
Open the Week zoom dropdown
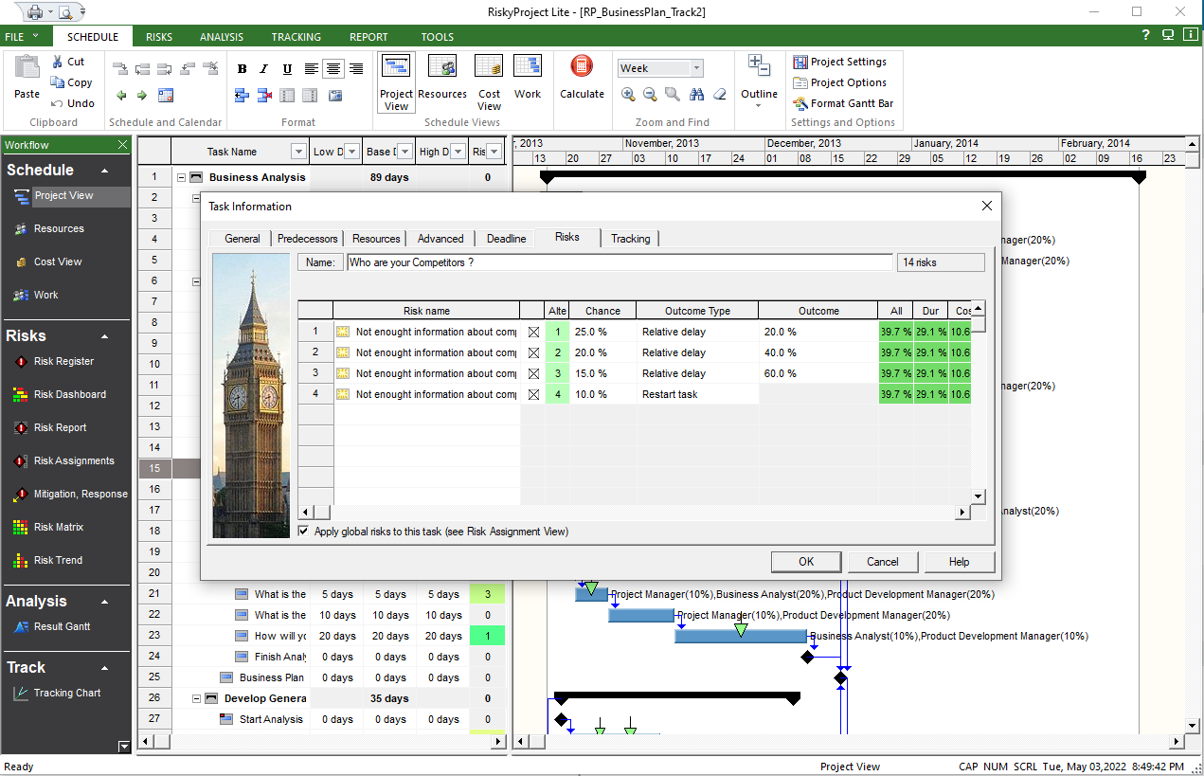click(x=696, y=68)
